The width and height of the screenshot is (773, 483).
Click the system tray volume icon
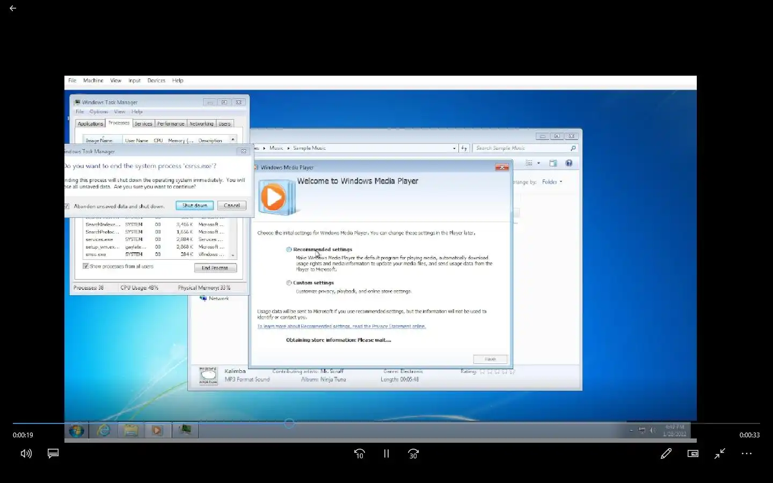[653, 430]
